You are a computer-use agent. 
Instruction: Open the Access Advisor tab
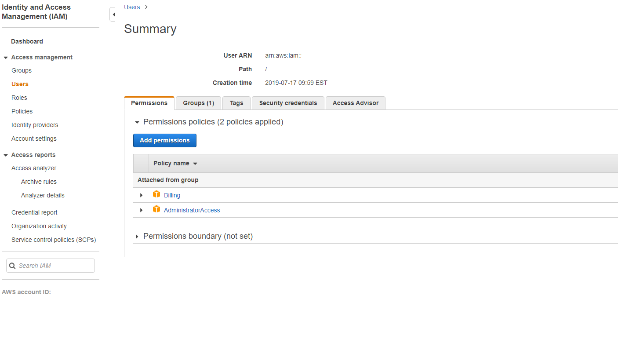point(355,103)
